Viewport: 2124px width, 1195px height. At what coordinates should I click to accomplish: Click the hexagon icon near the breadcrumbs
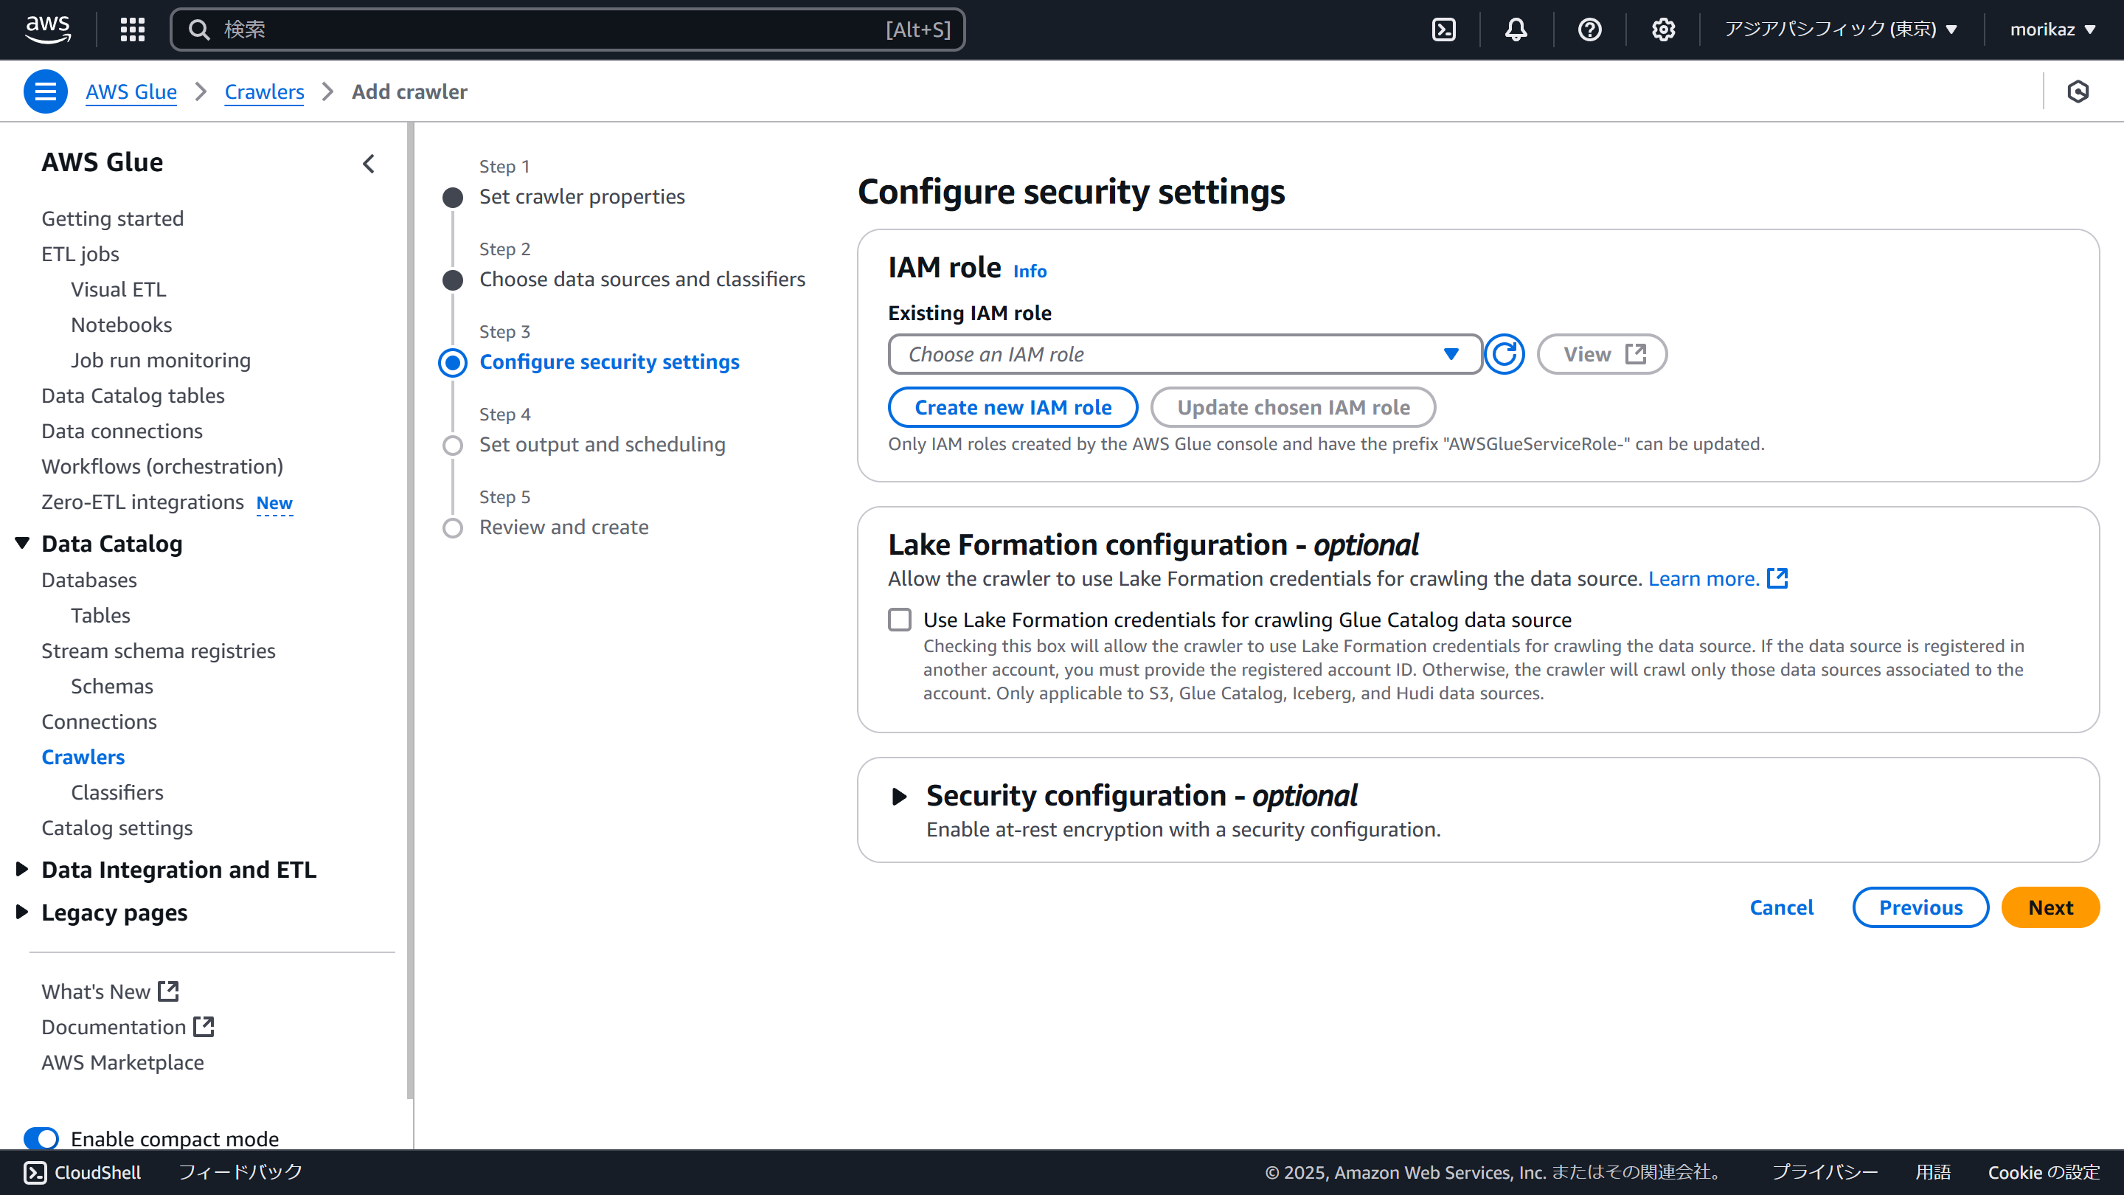[x=2078, y=91]
